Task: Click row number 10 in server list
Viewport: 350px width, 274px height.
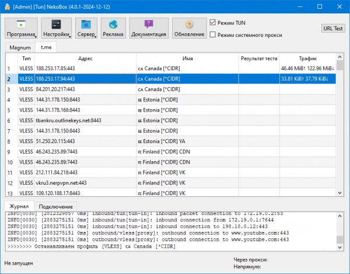Action: click(10, 162)
